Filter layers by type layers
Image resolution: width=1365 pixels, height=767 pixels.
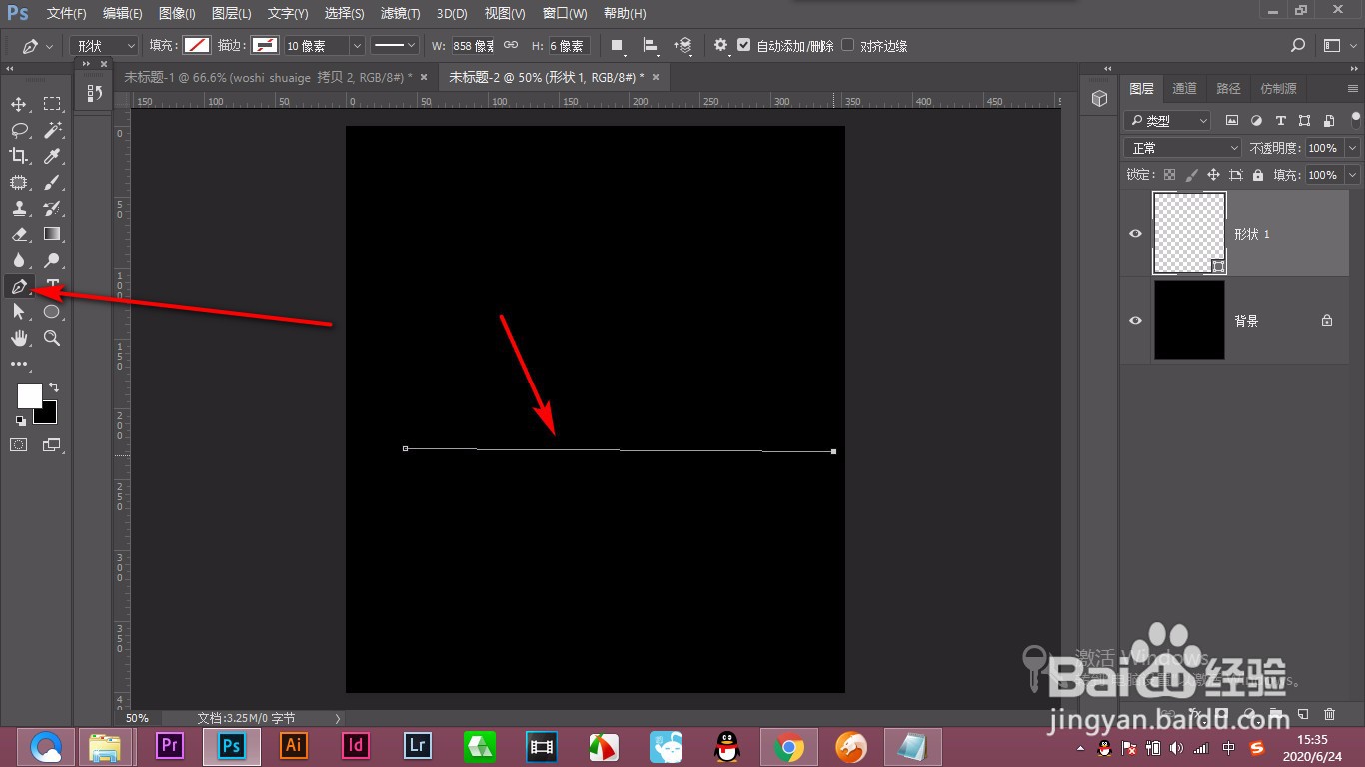pyautogui.click(x=1280, y=120)
